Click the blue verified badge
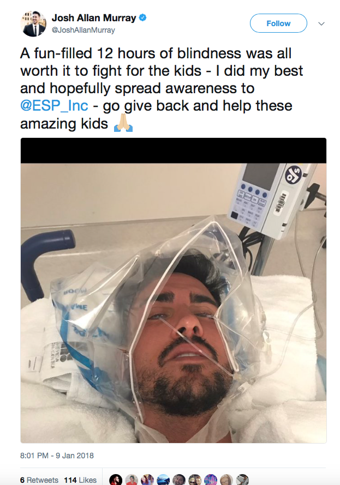Image resolution: width=340 pixels, height=485 pixels. coord(142,18)
